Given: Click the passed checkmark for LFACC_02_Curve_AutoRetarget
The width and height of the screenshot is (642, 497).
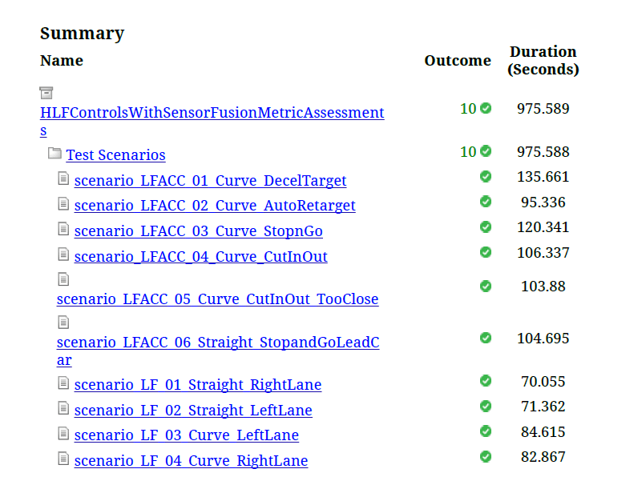Looking at the screenshot, I should [x=486, y=202].
